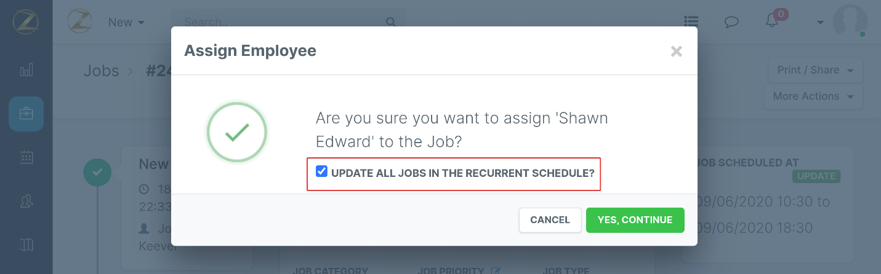Open the chat messages icon
Screen dimensions: 881x274
[x=731, y=22]
